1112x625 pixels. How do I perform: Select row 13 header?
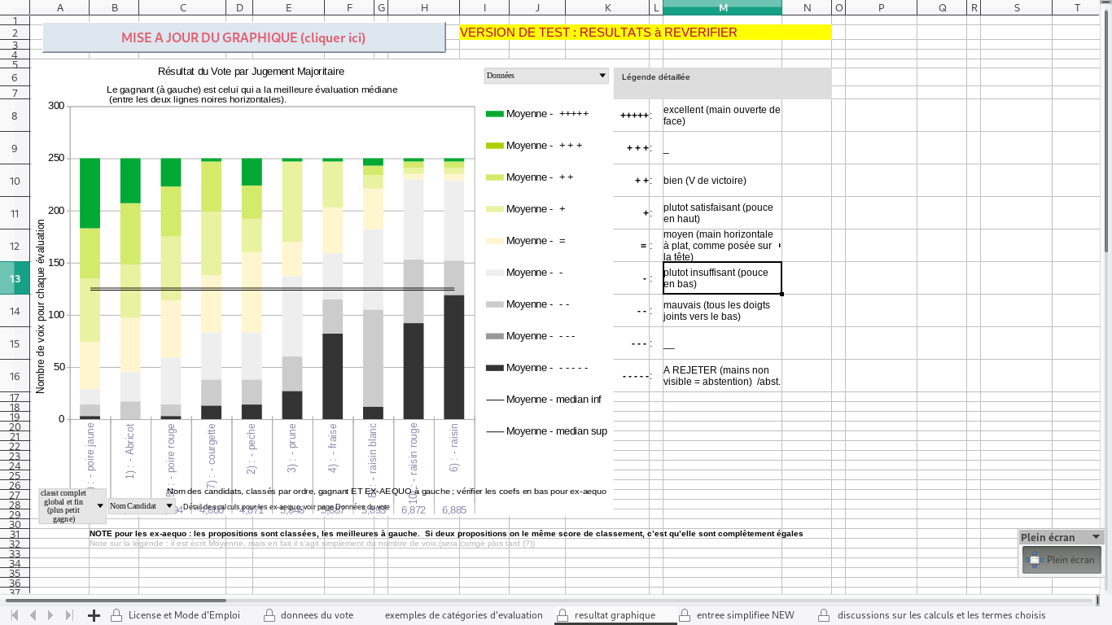coord(15,278)
